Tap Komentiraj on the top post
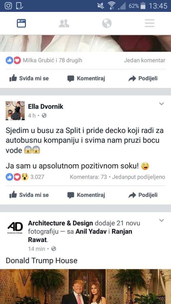The width and height of the screenshot is (171, 304). click(x=86, y=78)
